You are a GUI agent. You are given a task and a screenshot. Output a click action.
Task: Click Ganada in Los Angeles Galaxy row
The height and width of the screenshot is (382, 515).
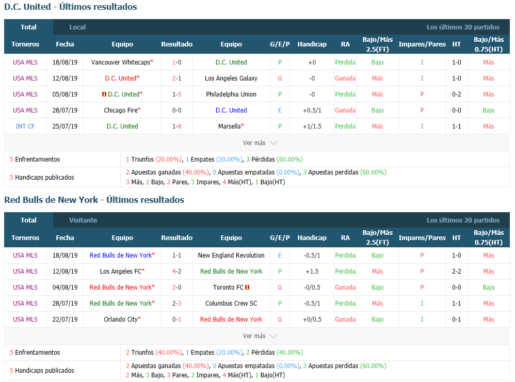point(345,78)
